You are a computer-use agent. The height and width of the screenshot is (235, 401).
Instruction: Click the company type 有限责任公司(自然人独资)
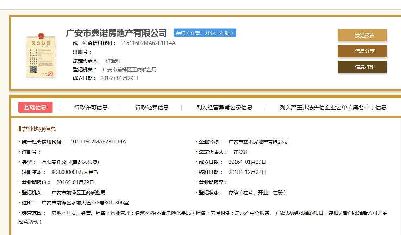pyautogui.click(x=70, y=162)
